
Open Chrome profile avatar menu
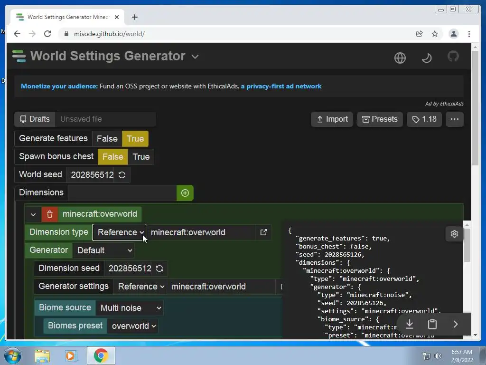click(453, 34)
